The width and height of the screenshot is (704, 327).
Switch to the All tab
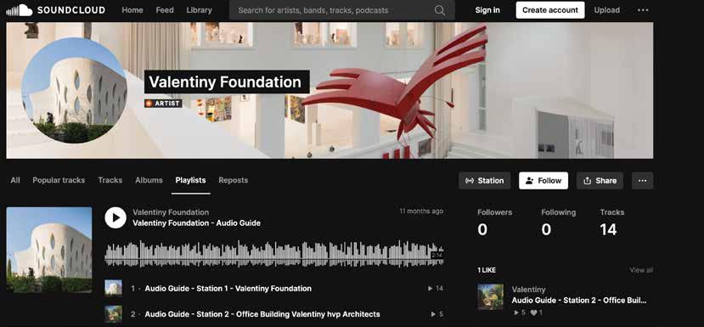tap(15, 180)
